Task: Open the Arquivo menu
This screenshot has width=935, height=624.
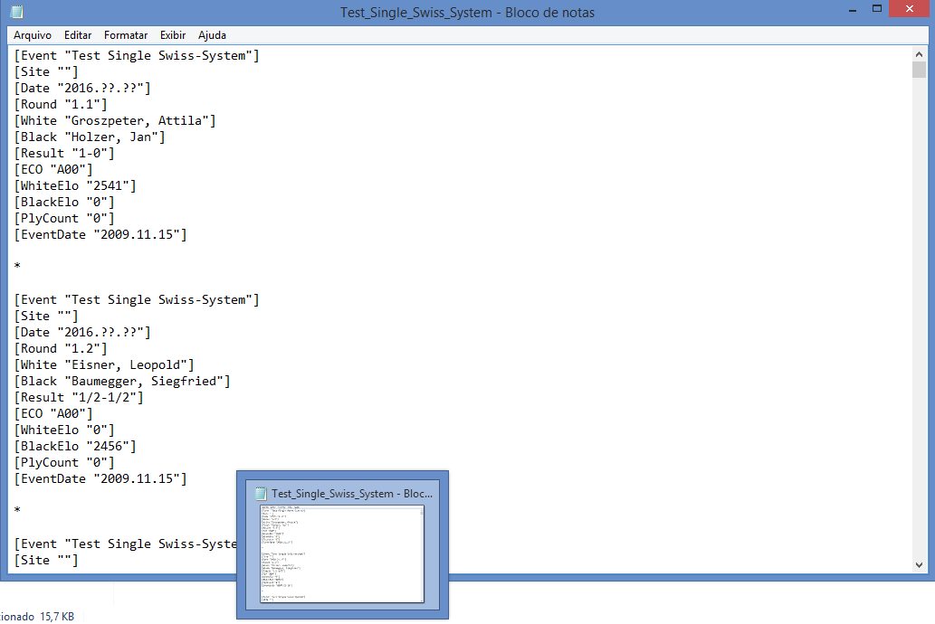Action: tap(32, 35)
